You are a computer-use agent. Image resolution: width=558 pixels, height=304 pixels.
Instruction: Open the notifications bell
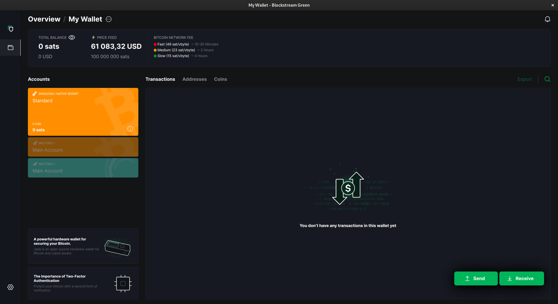pos(547,19)
